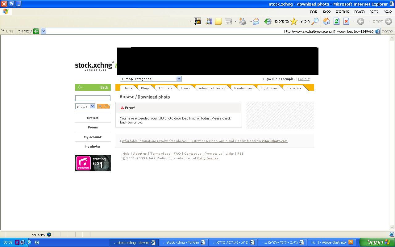Open the Statistics tab

pos(294,88)
